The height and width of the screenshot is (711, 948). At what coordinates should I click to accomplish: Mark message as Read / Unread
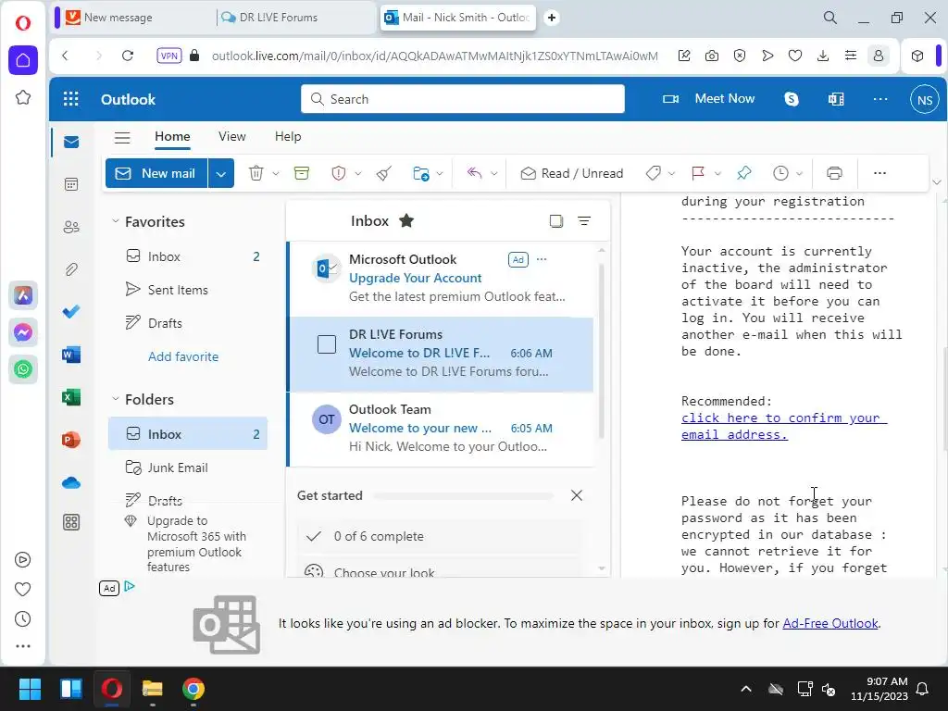coord(572,173)
